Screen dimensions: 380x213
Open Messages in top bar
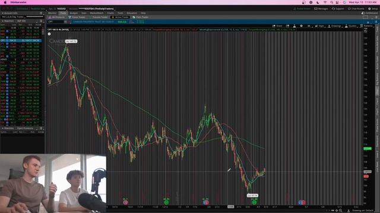(321, 9)
